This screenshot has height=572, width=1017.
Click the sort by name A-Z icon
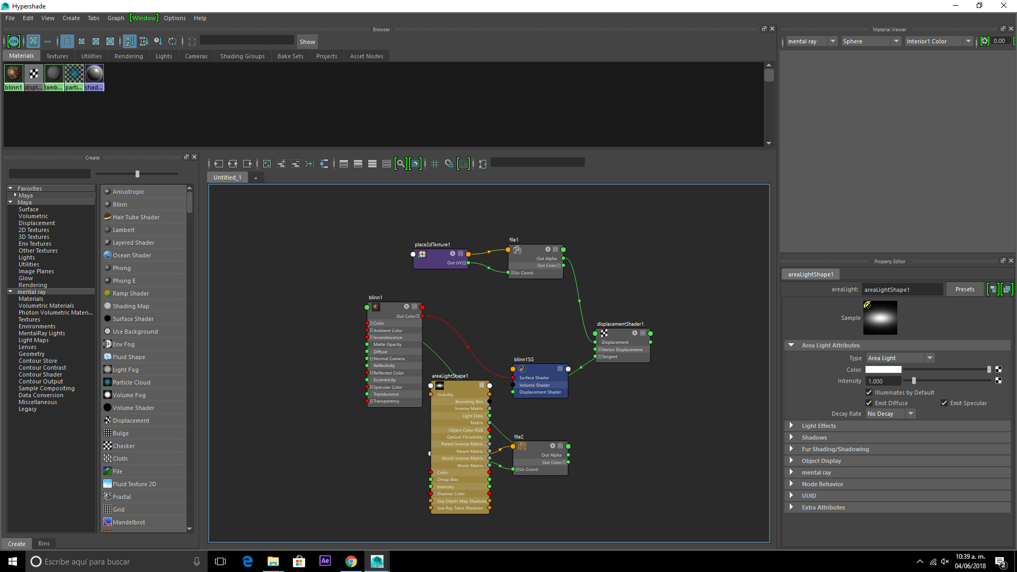129,41
